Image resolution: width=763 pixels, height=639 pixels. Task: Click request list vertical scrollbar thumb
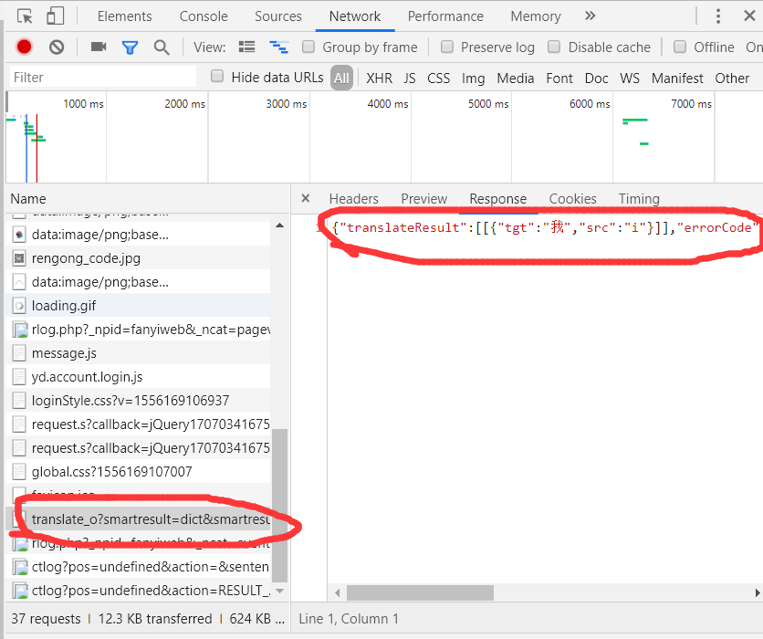tap(279, 505)
